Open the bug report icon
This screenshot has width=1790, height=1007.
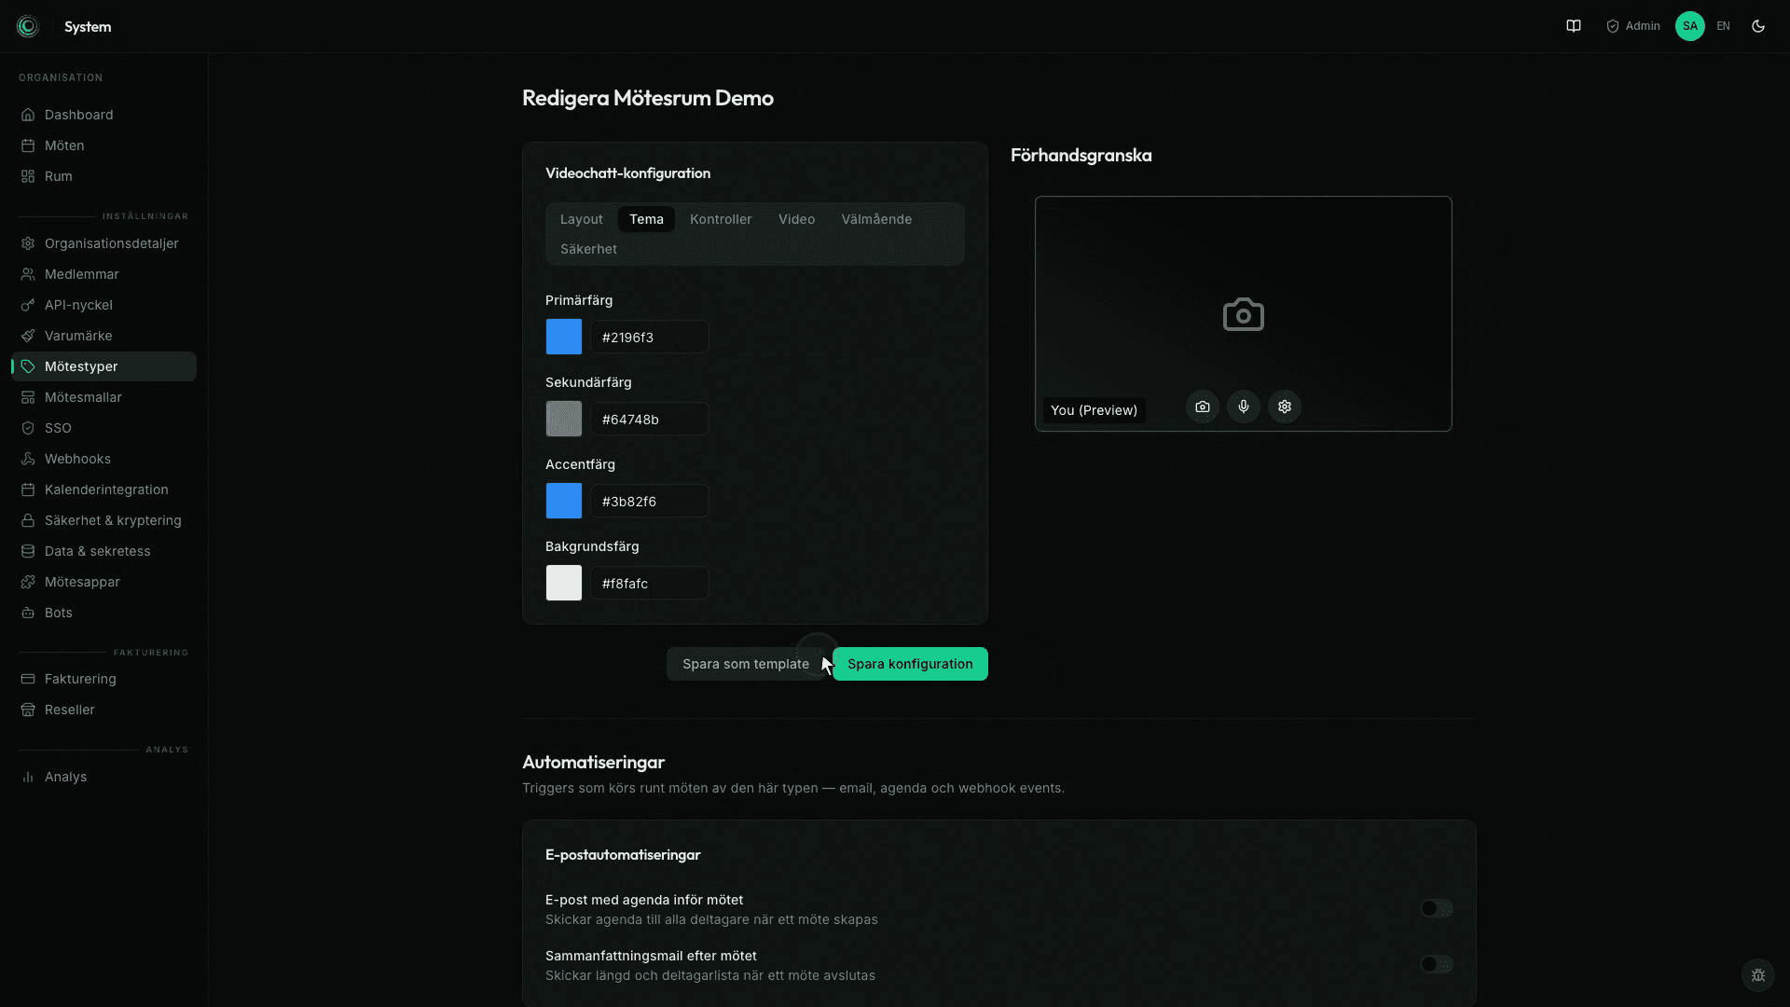pos(1758,975)
